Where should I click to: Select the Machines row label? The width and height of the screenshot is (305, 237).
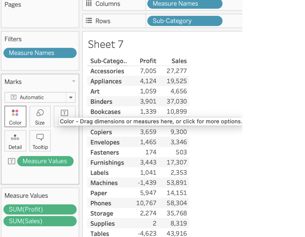click(104, 183)
